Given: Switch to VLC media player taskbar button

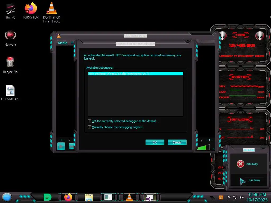Looking at the screenshot, I should [129, 197].
